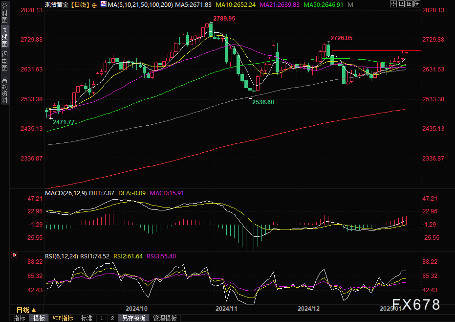
Task: Select template number 2
Action: pyautogui.click(x=112, y=318)
